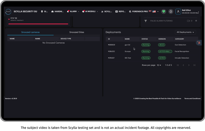Click the False Alarm Filtering funnel icon
205x131 pixels.
click(146, 21)
